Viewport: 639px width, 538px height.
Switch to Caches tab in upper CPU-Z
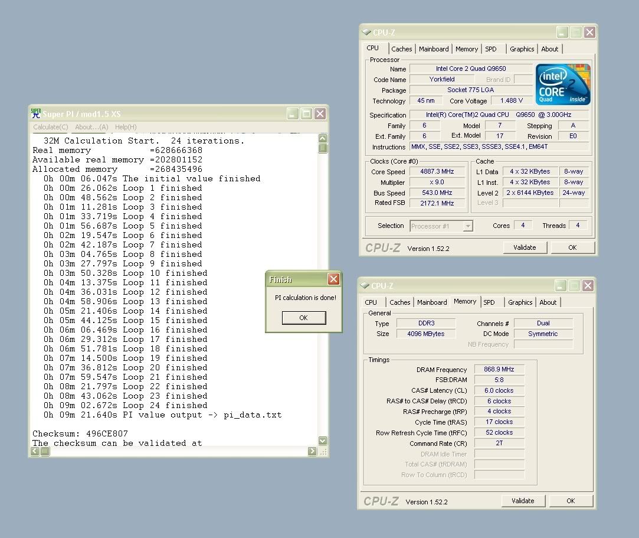pyautogui.click(x=402, y=49)
